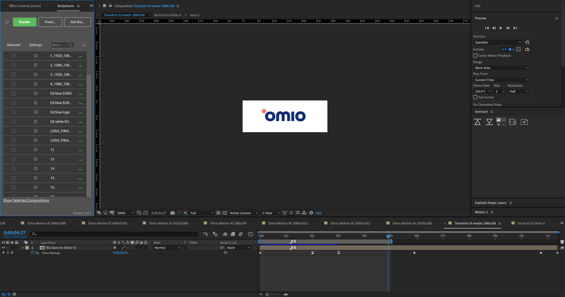Open grid and guide options icon

pyautogui.click(x=139, y=213)
